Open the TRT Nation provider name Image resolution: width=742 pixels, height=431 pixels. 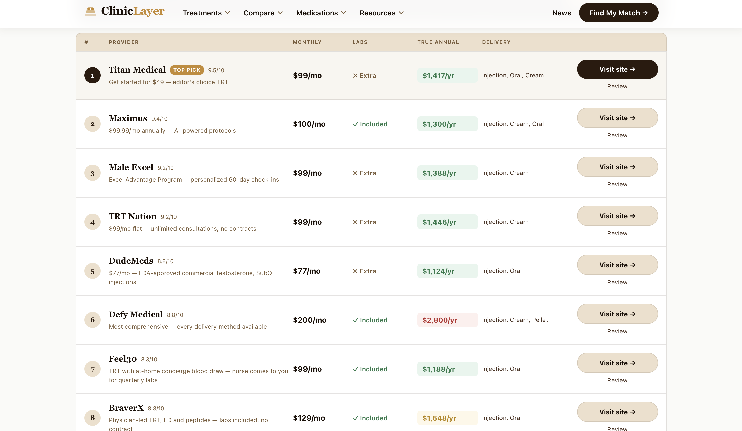tap(133, 216)
